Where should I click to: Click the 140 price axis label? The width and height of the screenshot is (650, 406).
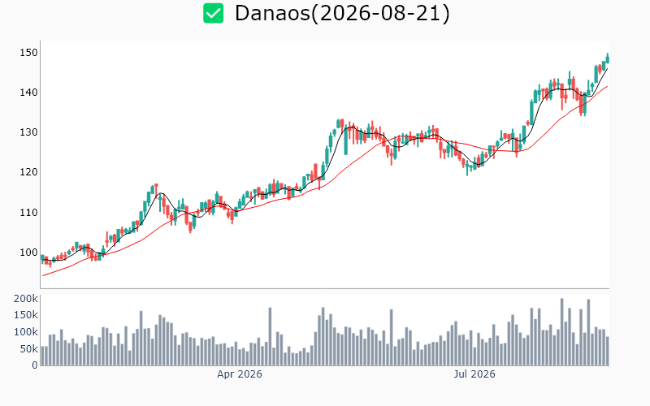tap(28, 93)
